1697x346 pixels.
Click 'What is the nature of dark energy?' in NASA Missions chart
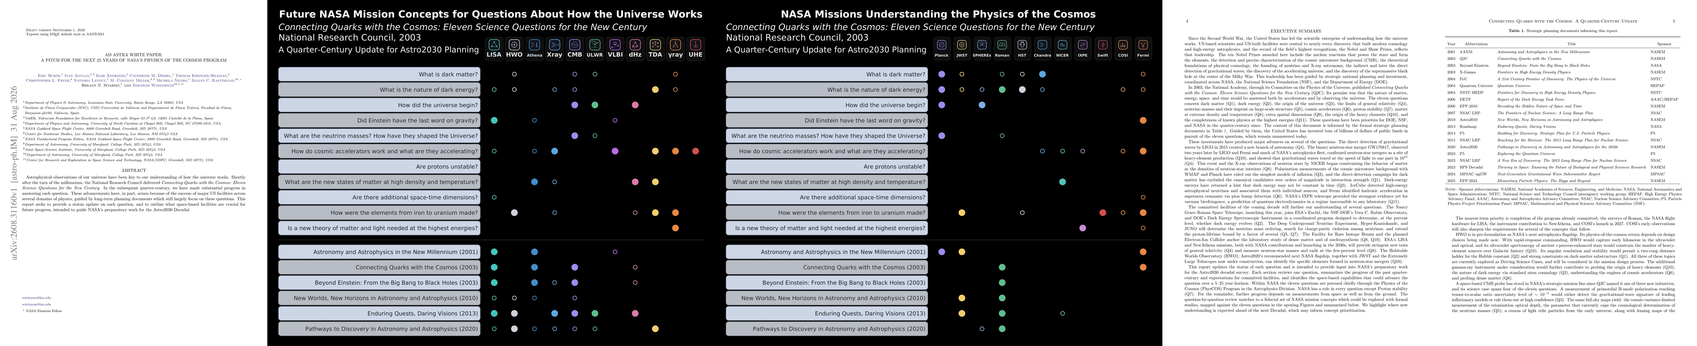[827, 90]
